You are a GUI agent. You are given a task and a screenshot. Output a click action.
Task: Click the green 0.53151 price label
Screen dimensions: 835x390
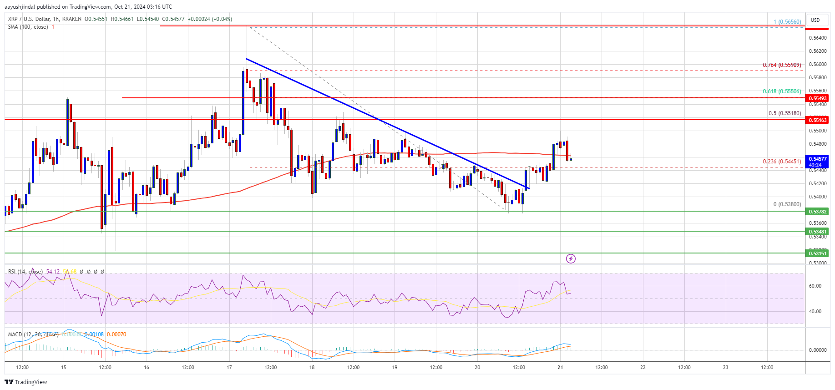(x=817, y=253)
